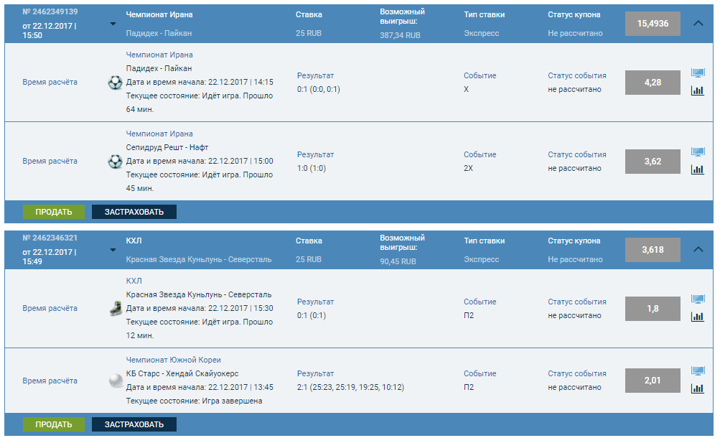Click event name Сепидруд Решт - Нафт
Viewport: 720px width, 438px height.
(167, 147)
